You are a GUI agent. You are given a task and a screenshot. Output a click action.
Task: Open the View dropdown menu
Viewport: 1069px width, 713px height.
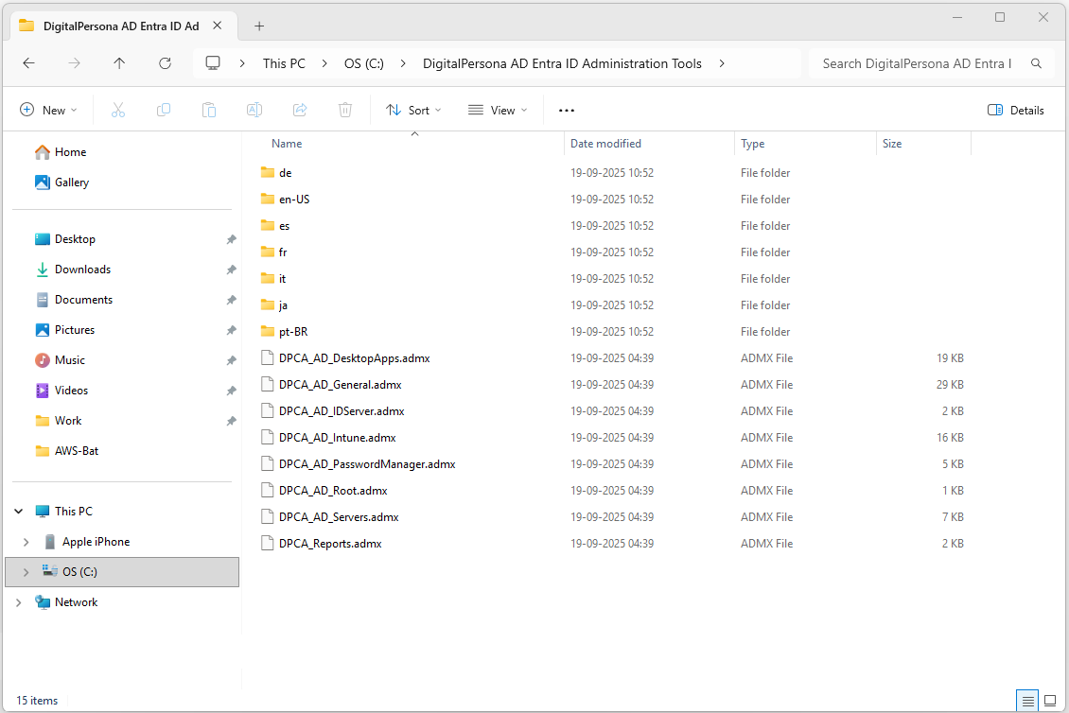coord(498,111)
